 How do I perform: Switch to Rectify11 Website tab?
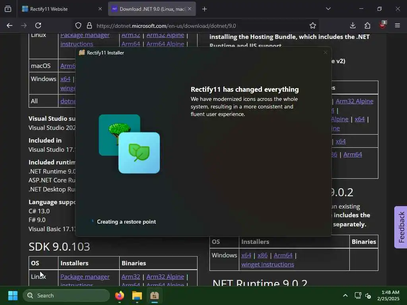[62, 9]
